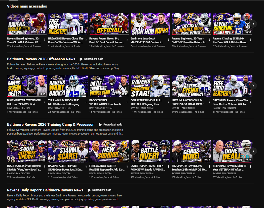Open three-dot menu for 'JUST IN! RAVENS COULD BRING $17M' video
The width and height of the screenshot is (264, 208).
[x=209, y=101]
